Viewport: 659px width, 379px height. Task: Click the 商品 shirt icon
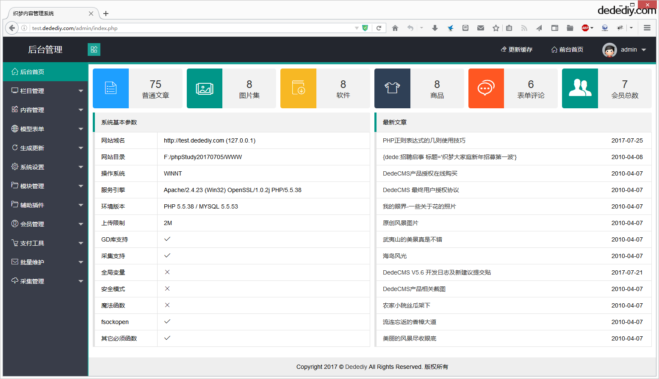click(x=392, y=88)
